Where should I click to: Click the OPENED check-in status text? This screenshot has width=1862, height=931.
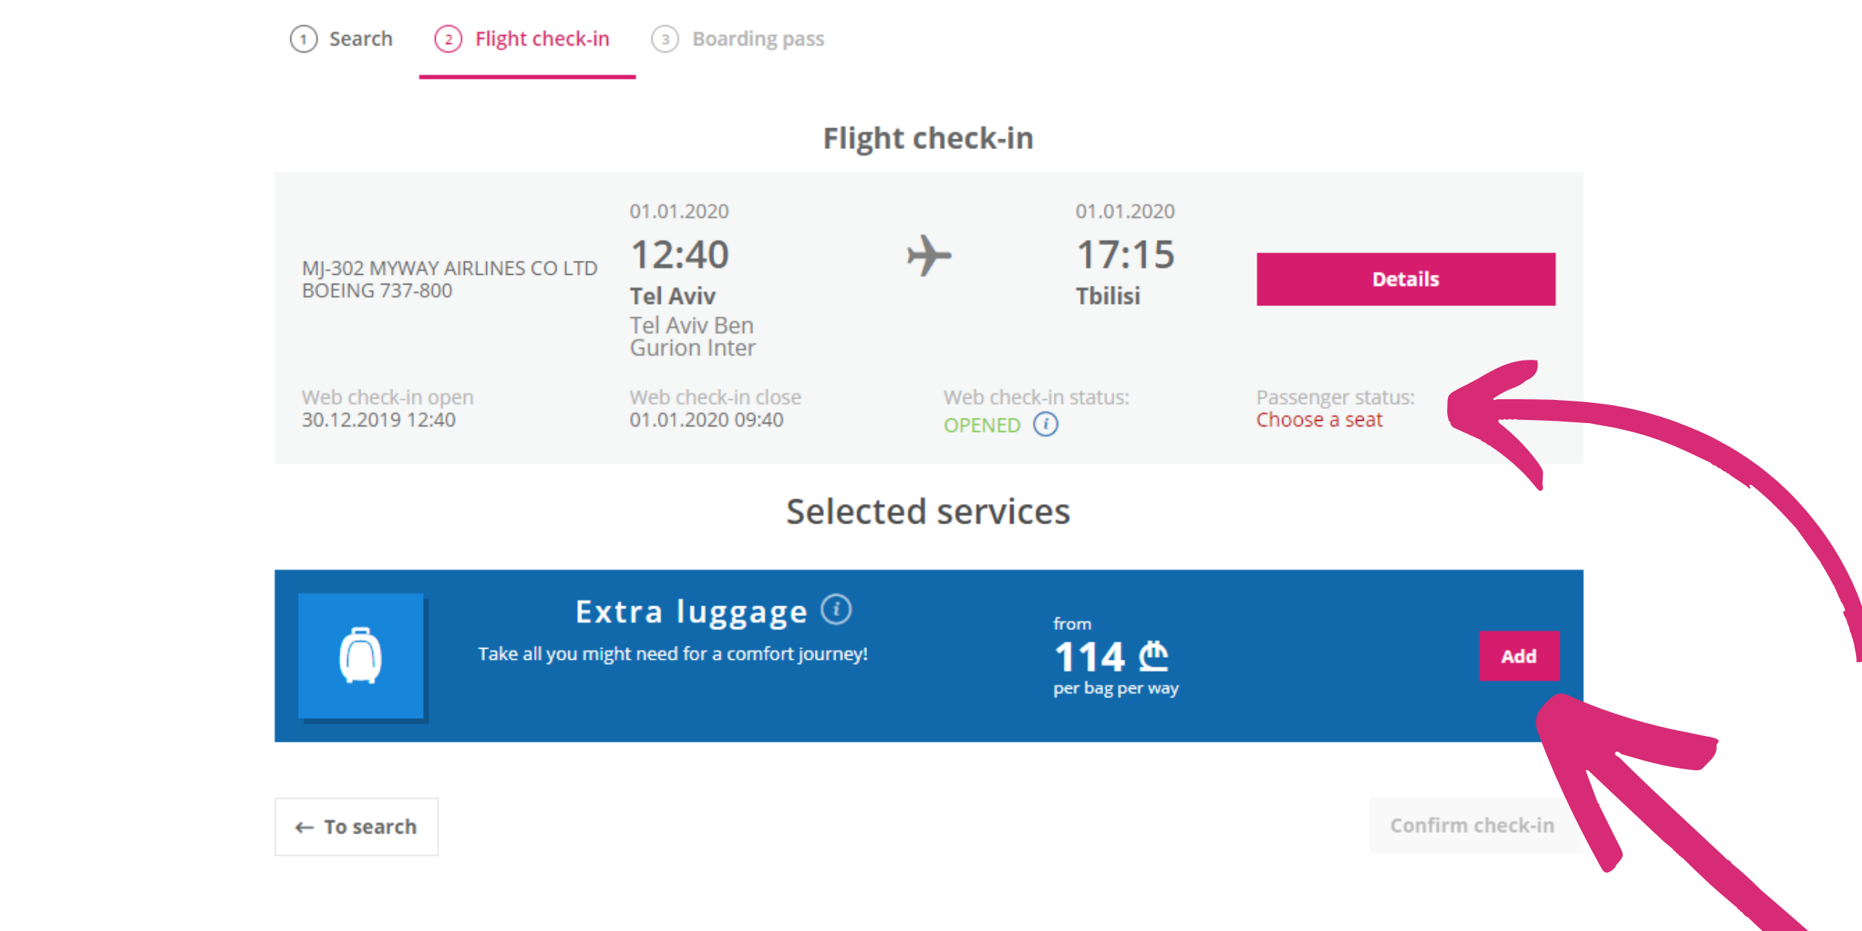(982, 425)
